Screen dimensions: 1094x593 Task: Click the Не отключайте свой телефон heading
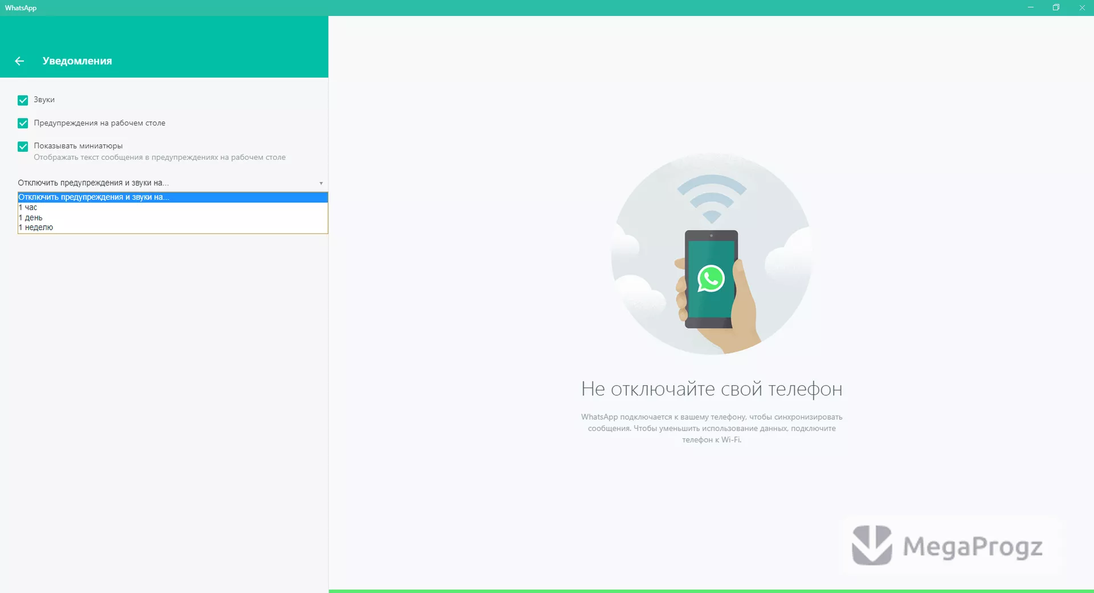coord(712,389)
